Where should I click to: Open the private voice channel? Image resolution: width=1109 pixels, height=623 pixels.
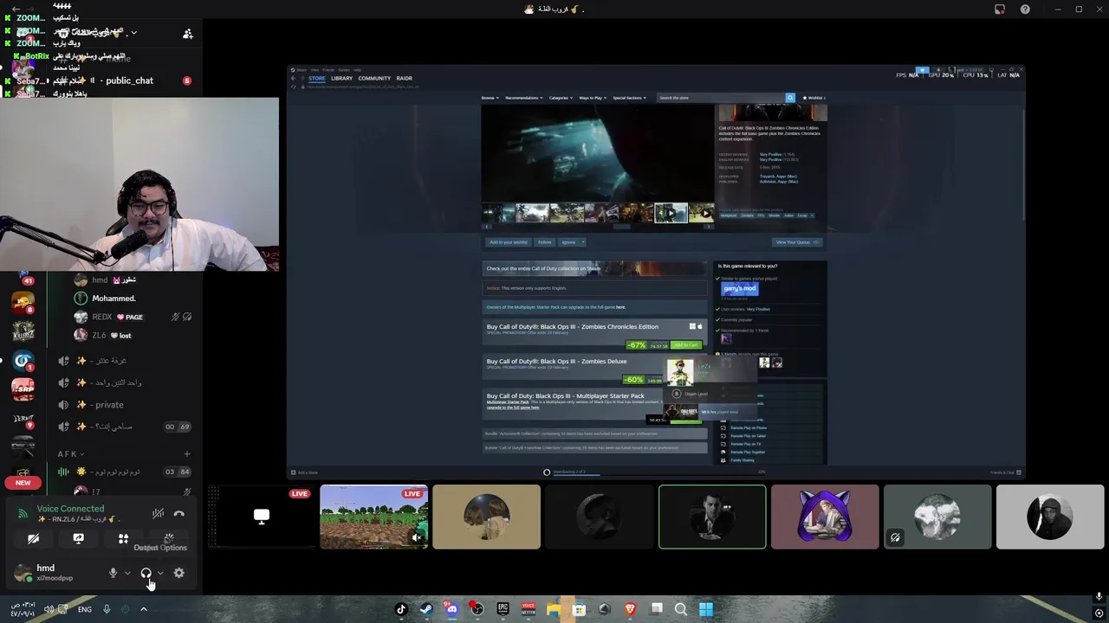tap(109, 405)
